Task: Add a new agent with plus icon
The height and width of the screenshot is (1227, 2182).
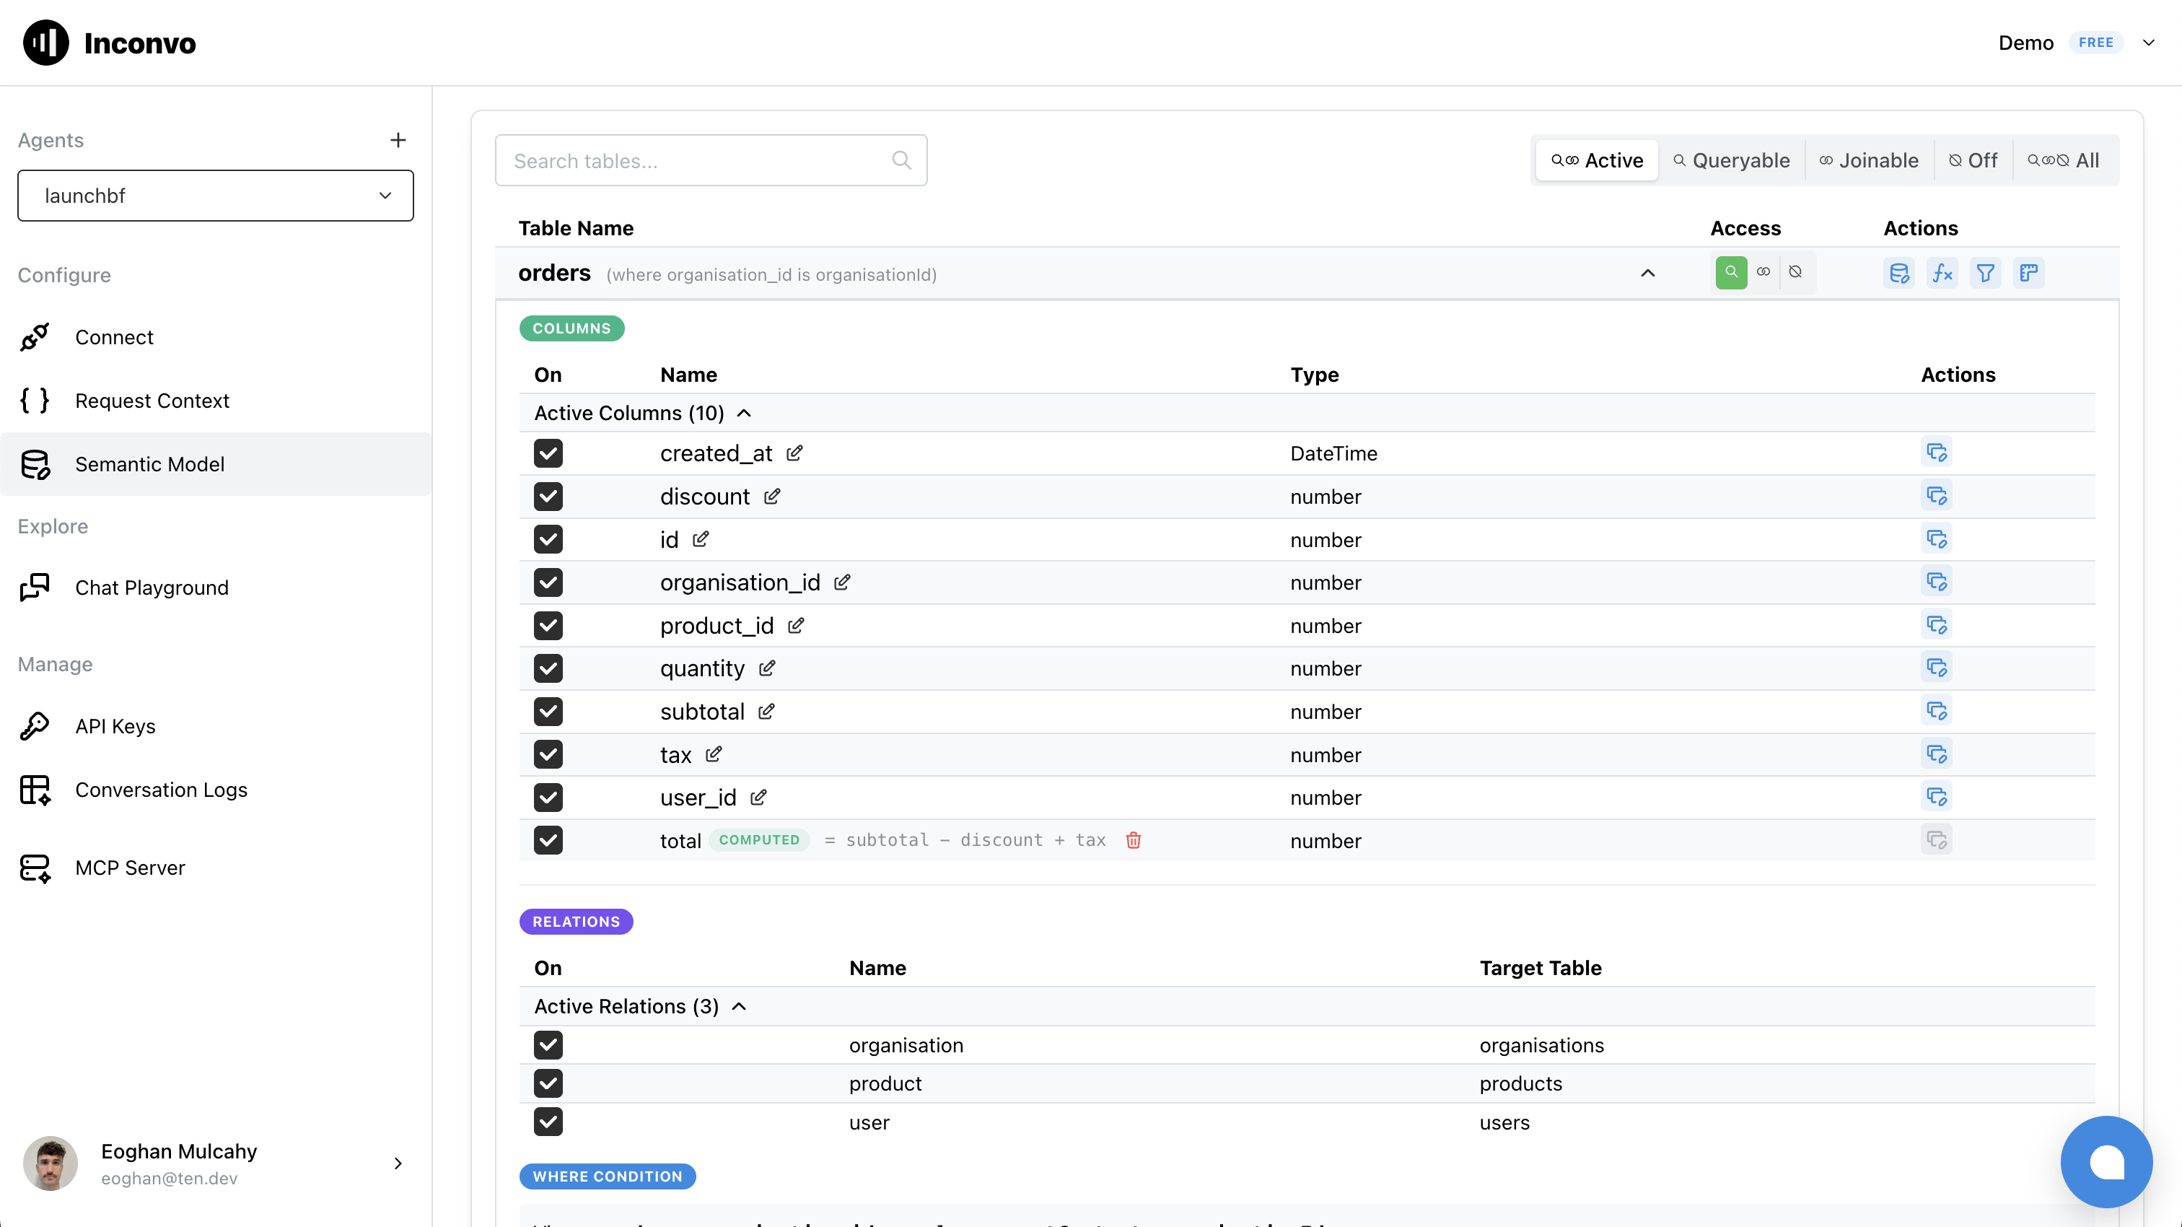Action: (398, 140)
